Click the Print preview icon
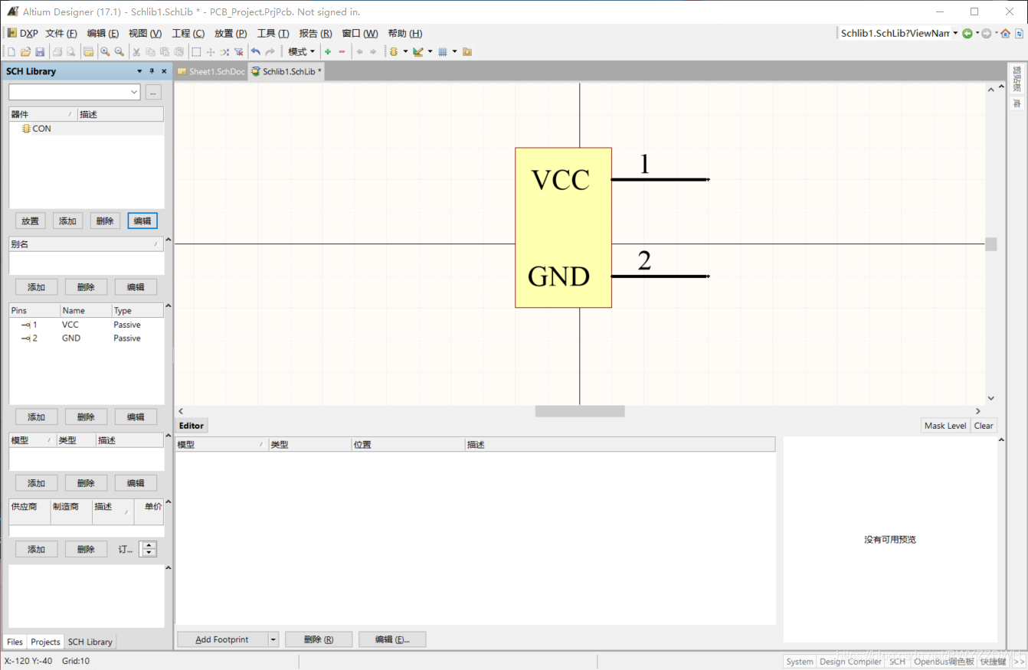1028x670 pixels. pyautogui.click(x=70, y=52)
